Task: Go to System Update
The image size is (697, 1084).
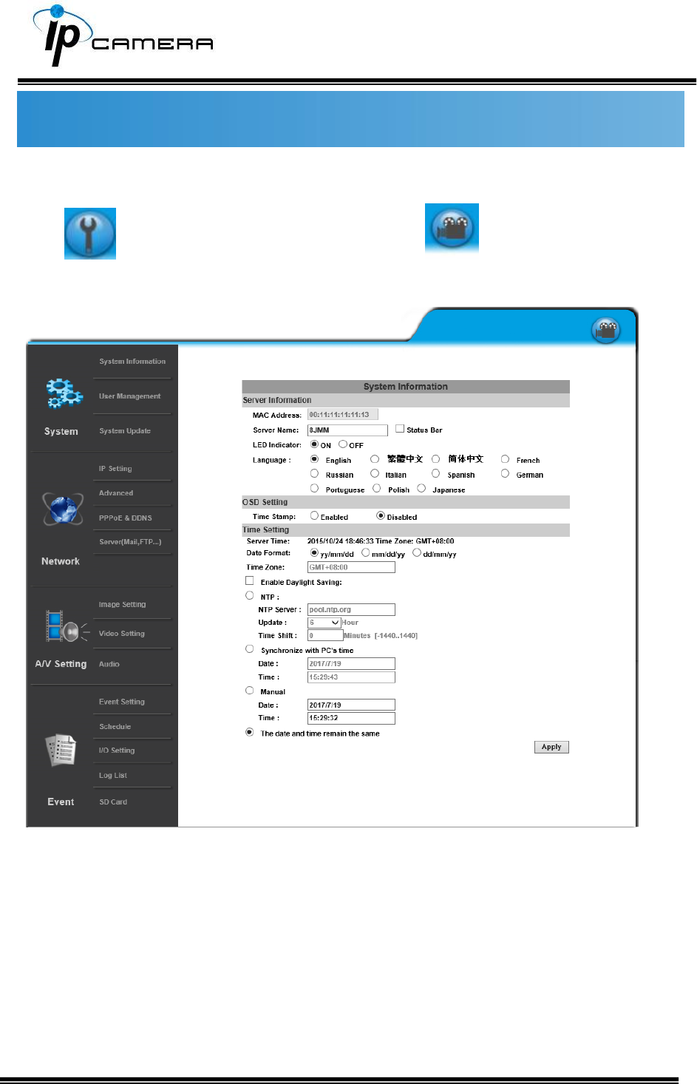Action: (125, 431)
